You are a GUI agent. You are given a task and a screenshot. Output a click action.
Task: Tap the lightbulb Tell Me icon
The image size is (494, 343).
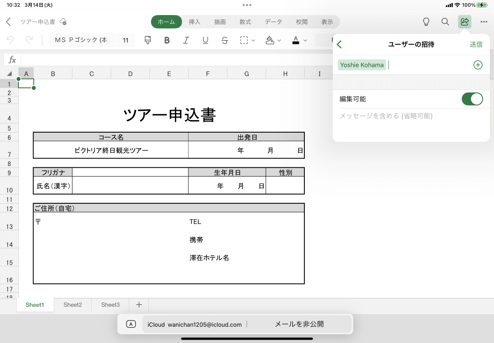pos(426,22)
